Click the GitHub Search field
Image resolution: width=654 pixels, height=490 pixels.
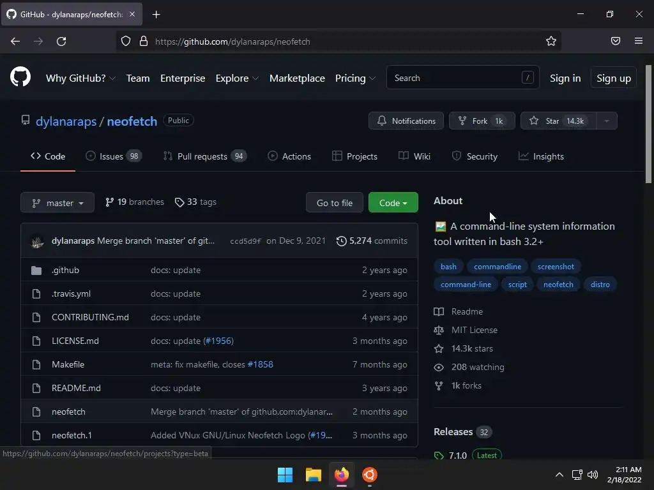coord(463,77)
